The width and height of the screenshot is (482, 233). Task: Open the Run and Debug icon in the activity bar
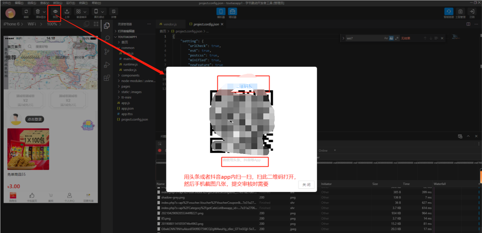[x=107, y=65]
